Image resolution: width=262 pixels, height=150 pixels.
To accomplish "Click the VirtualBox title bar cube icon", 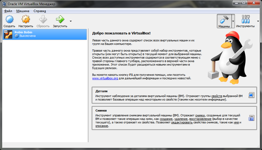I will pos(4,3).
